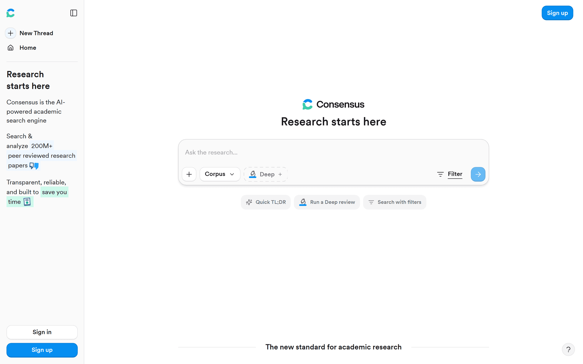The image size is (583, 364).
Task: Start a New Thread
Action: tap(30, 33)
